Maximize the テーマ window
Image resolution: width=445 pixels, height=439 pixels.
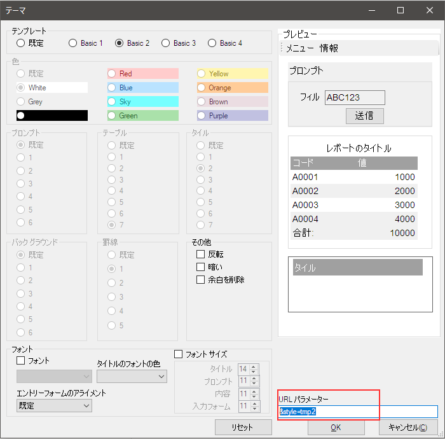coord(400,11)
